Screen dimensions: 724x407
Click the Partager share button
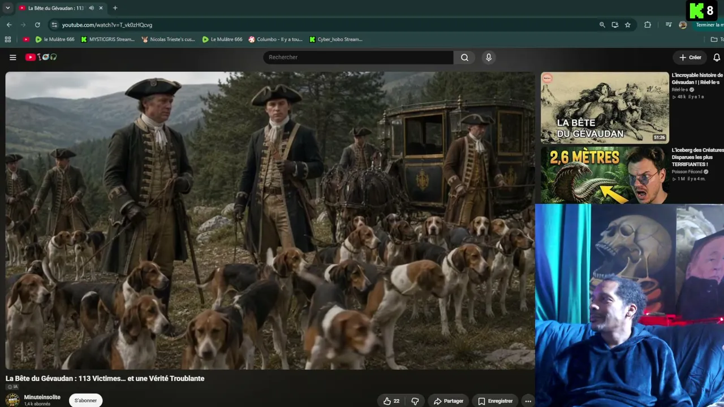[449, 401]
